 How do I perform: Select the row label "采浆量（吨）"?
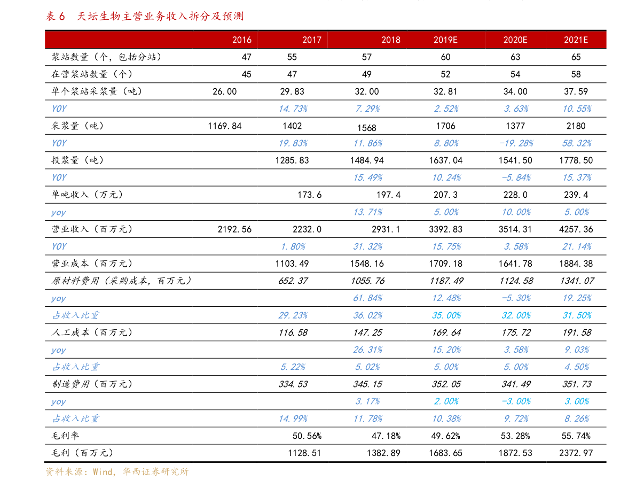(77, 126)
